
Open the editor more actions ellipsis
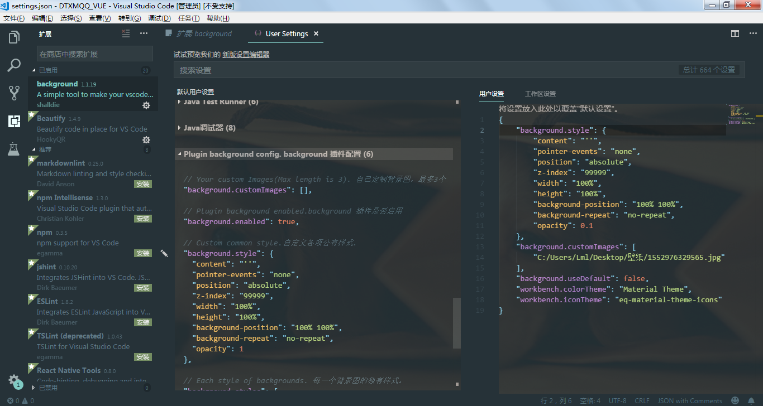coord(752,33)
